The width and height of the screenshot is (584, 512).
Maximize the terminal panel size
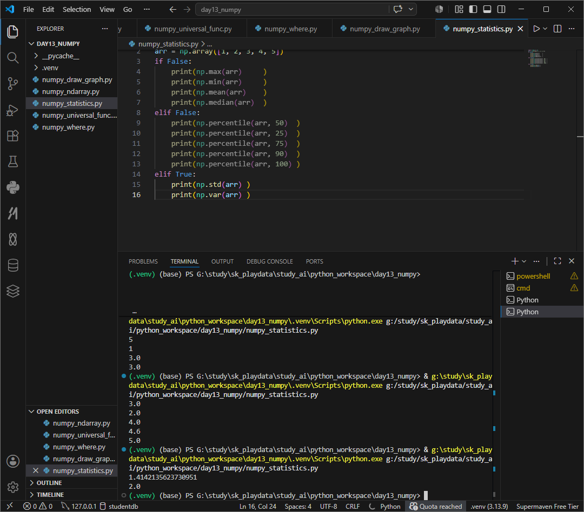click(557, 261)
